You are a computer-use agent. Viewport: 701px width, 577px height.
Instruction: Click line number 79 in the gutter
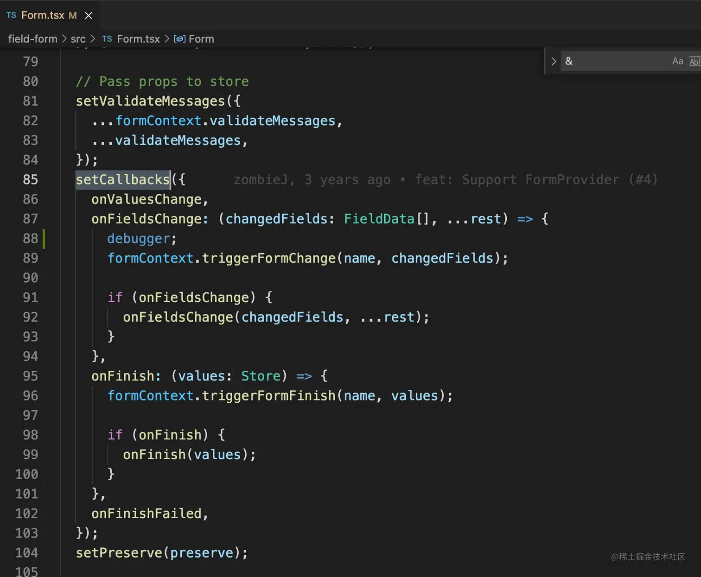coord(31,62)
